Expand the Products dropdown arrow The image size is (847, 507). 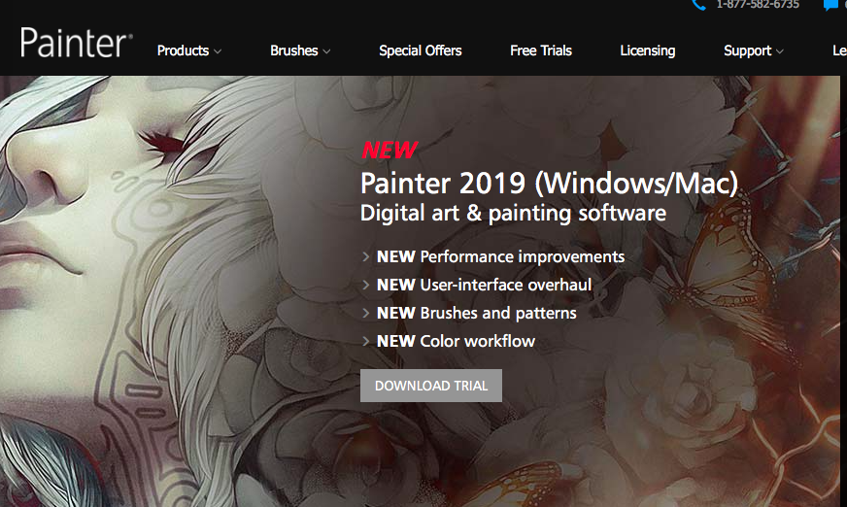pyautogui.click(x=218, y=51)
